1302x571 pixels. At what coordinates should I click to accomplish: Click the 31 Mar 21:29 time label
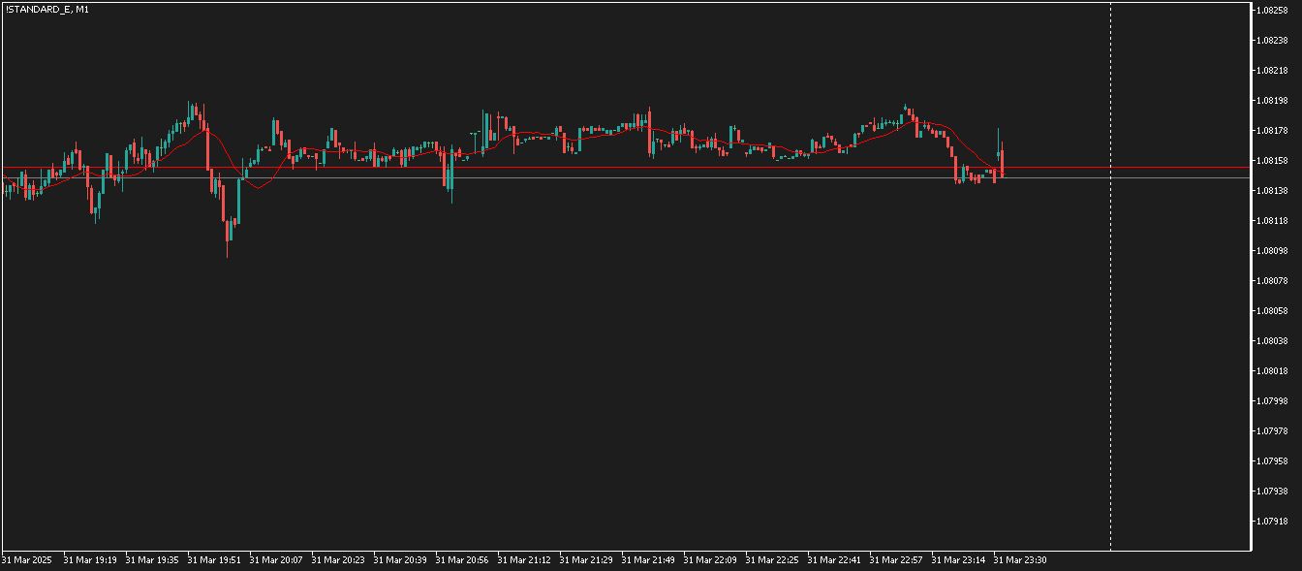586,559
